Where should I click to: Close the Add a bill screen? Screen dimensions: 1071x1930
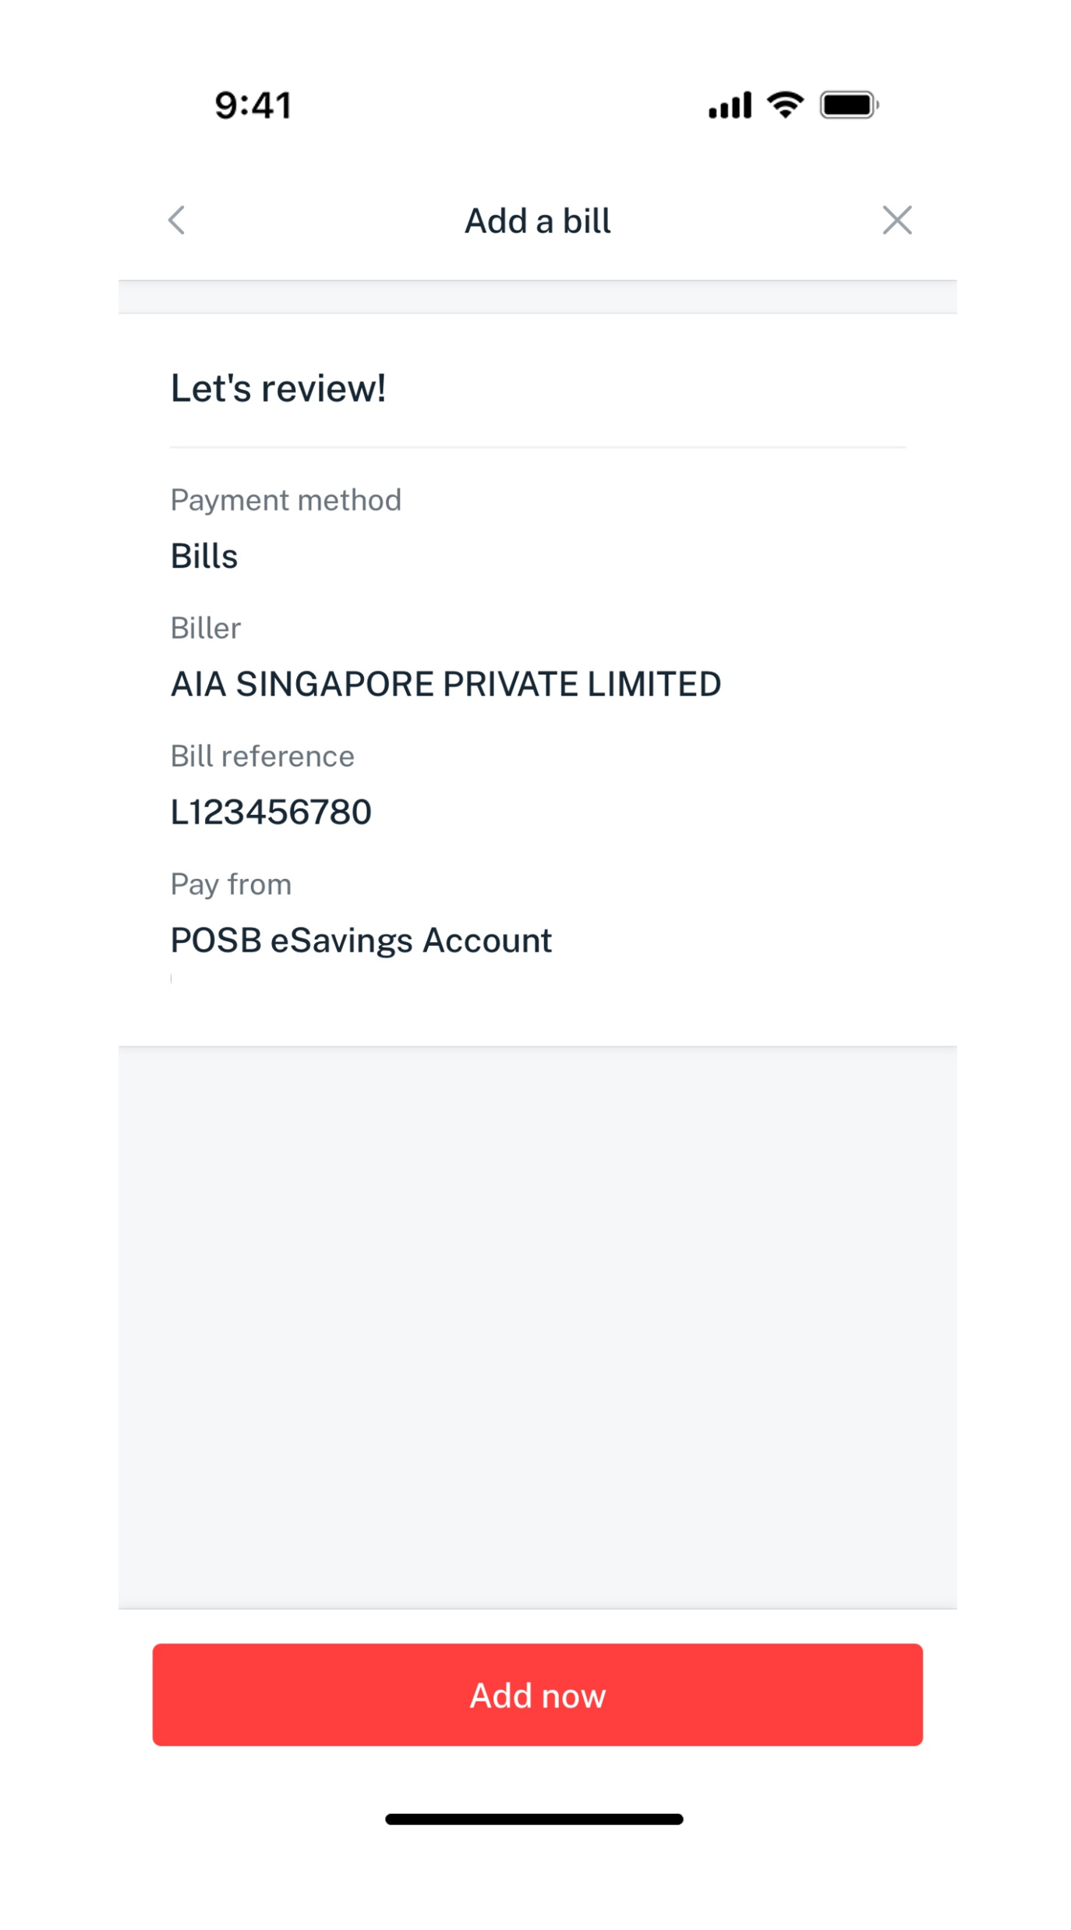[x=896, y=220]
